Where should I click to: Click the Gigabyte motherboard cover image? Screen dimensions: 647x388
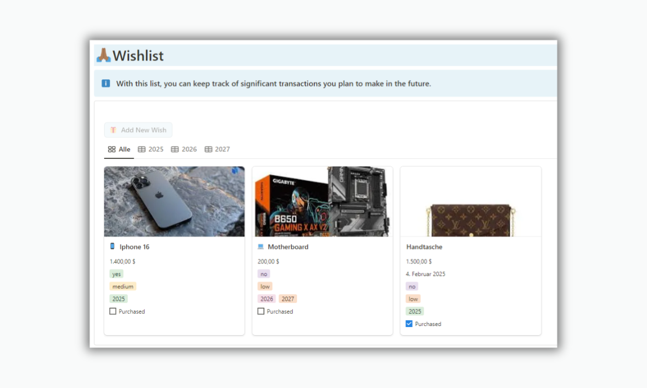coord(322,202)
